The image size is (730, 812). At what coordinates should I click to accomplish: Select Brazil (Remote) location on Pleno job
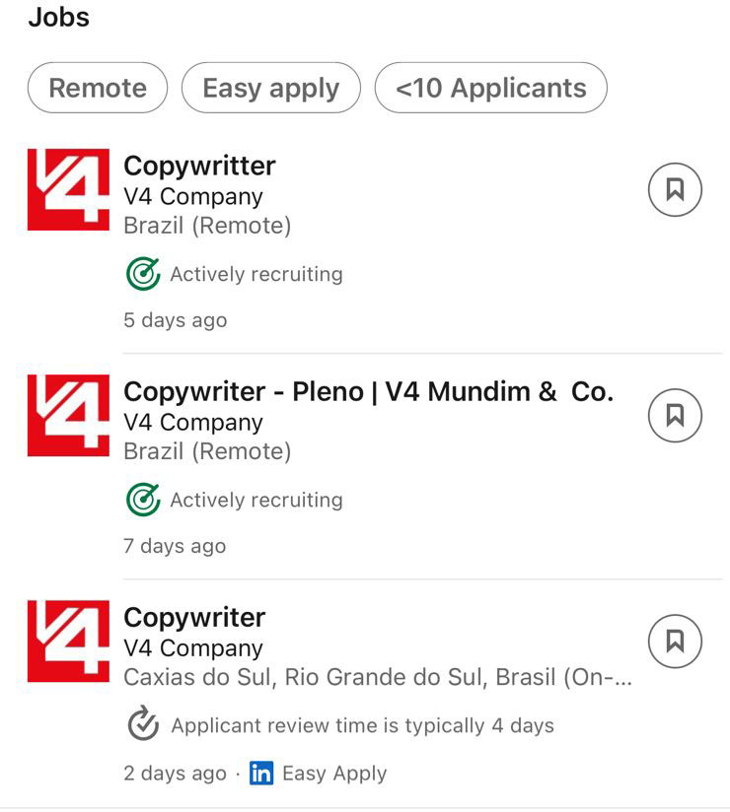tap(207, 451)
